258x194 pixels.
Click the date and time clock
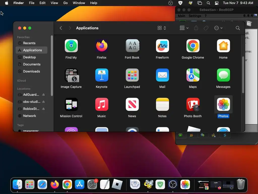pos(238,3)
